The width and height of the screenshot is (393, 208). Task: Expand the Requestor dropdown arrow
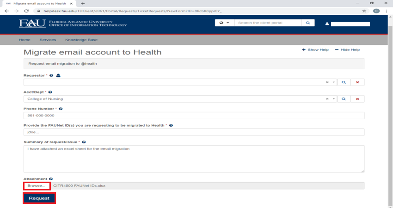(x=334, y=82)
